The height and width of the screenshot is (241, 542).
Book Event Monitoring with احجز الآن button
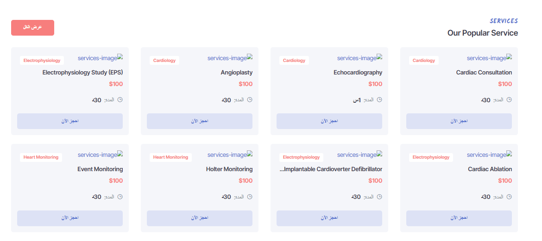coord(70,218)
